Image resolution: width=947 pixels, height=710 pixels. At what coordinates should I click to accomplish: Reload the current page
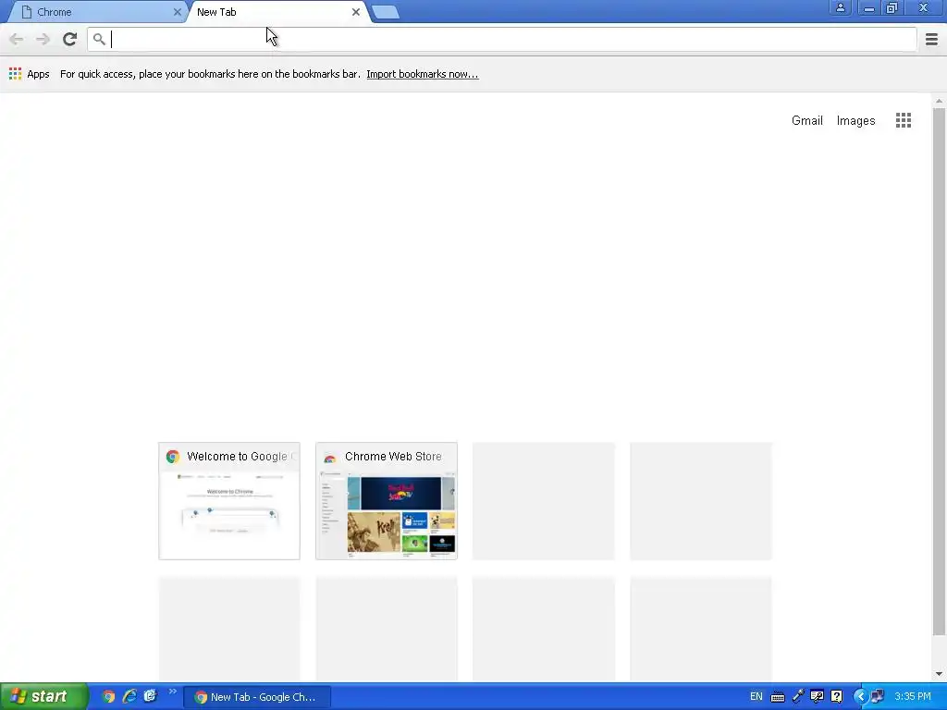(69, 39)
